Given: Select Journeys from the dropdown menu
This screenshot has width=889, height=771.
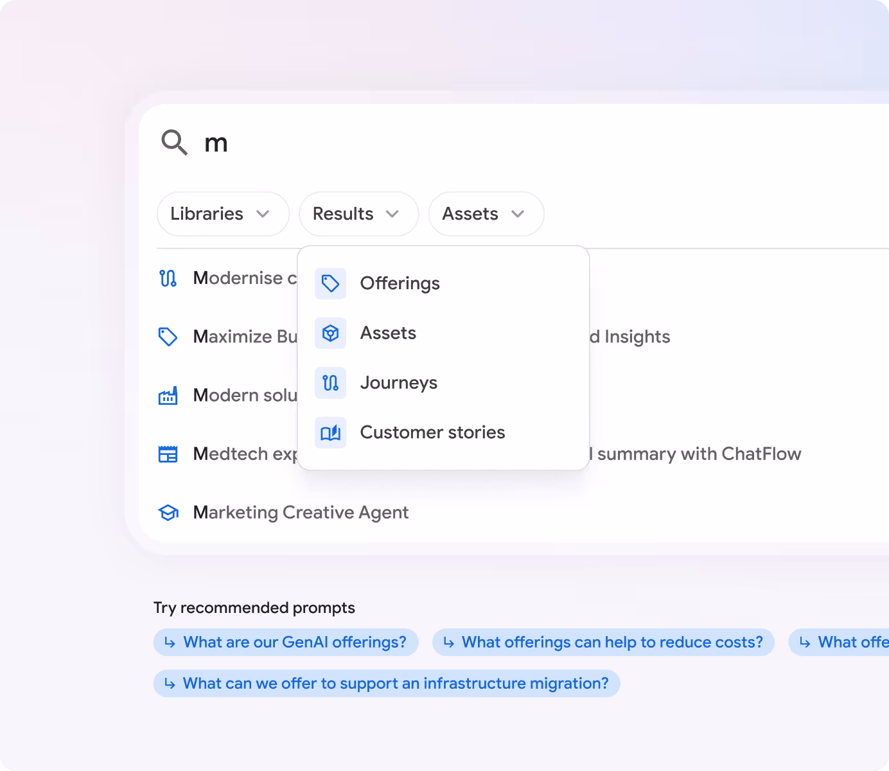Looking at the screenshot, I should pos(443,383).
